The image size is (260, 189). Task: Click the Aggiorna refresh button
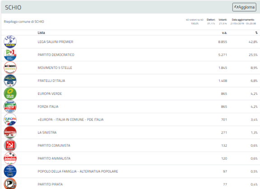244,7
